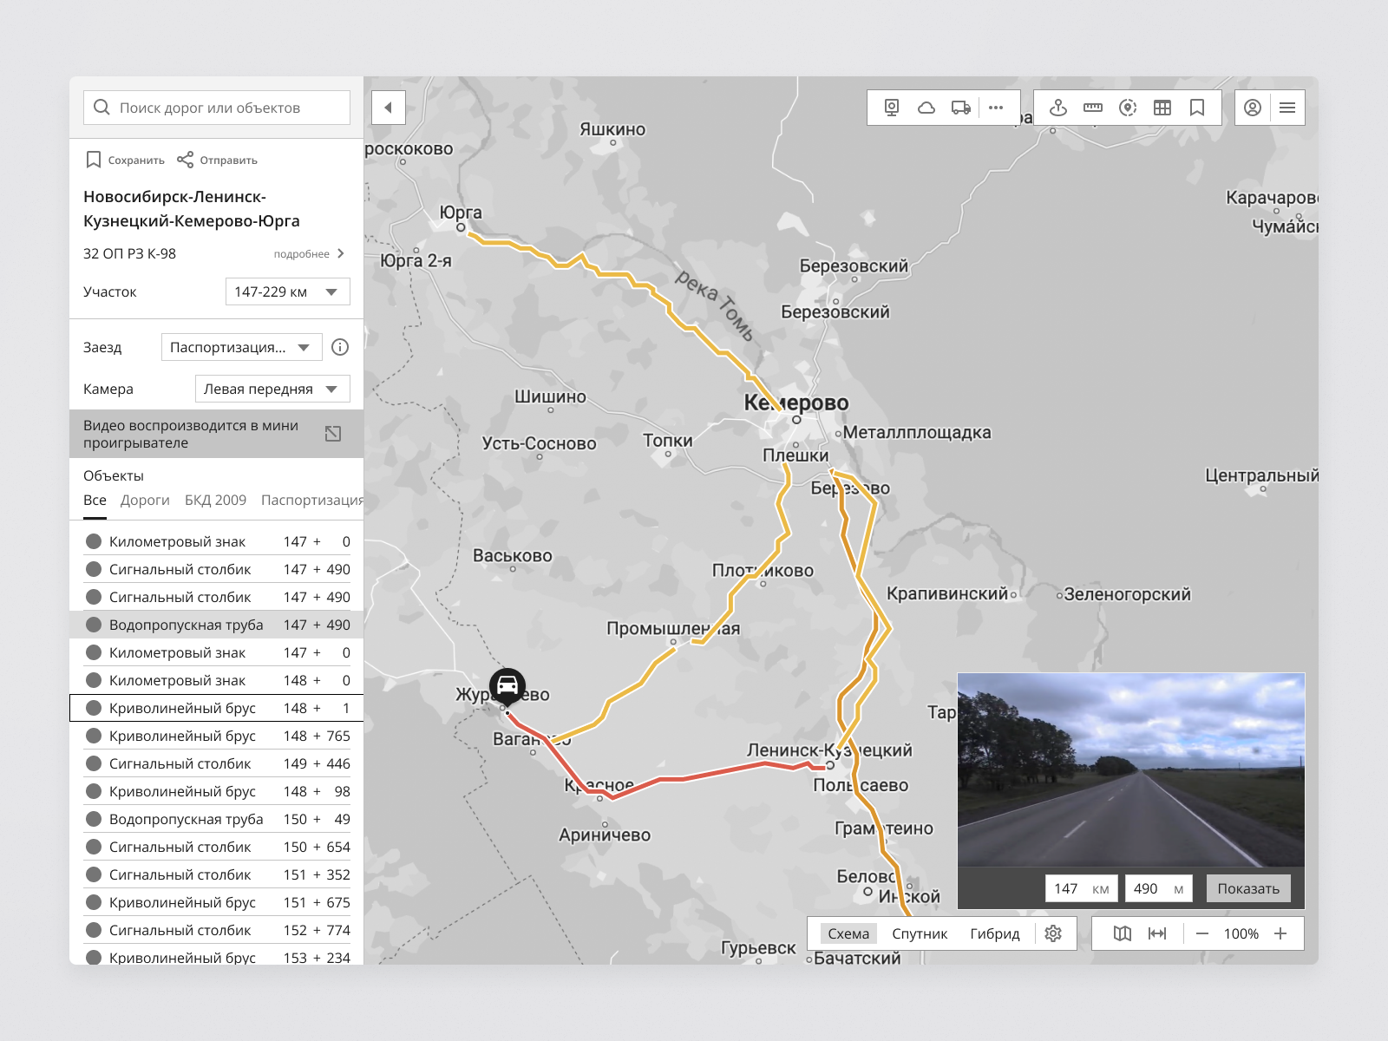Select Спутник map mode
Image resolution: width=1388 pixels, height=1041 pixels.
(920, 933)
